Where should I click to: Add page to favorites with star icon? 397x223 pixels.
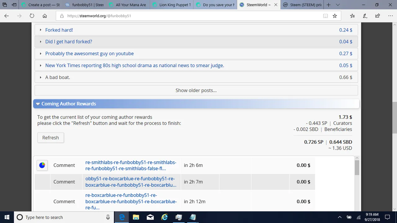335,16
